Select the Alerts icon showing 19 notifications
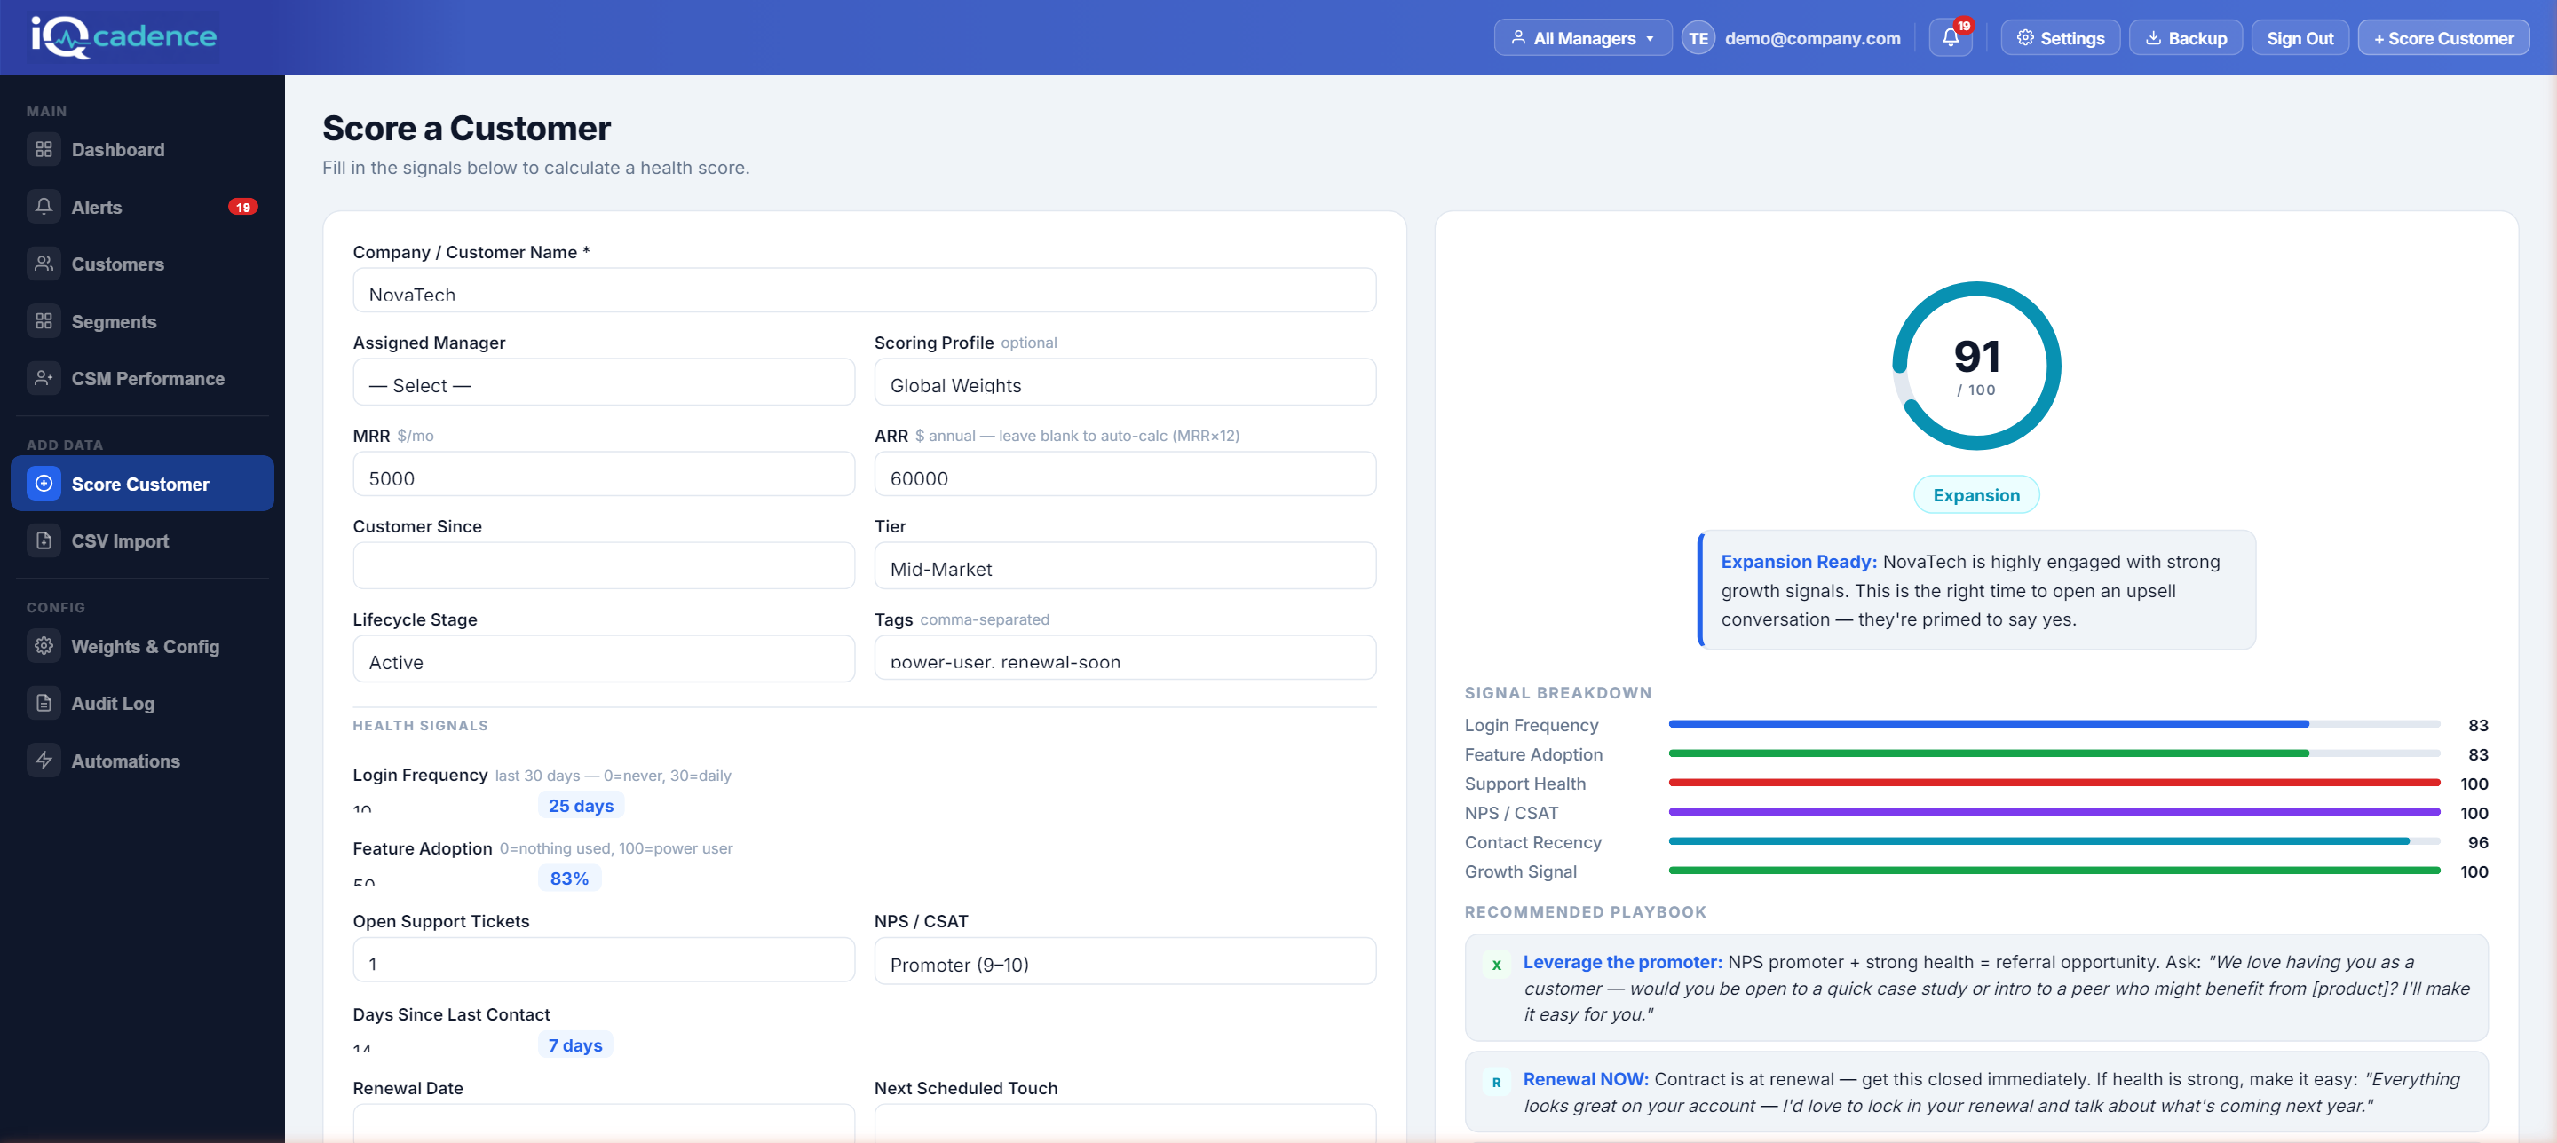2557x1143 pixels. 44,207
